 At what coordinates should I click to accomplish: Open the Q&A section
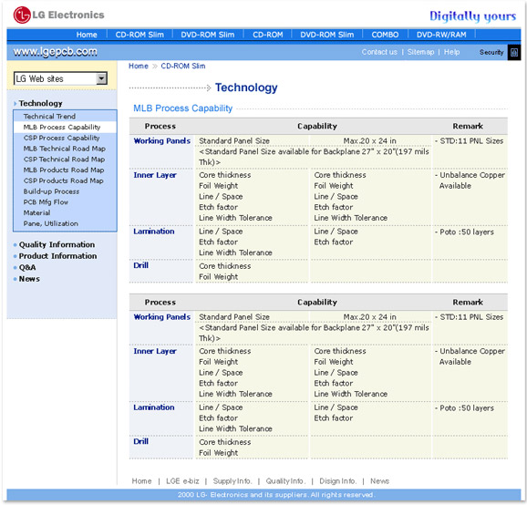[x=27, y=267]
